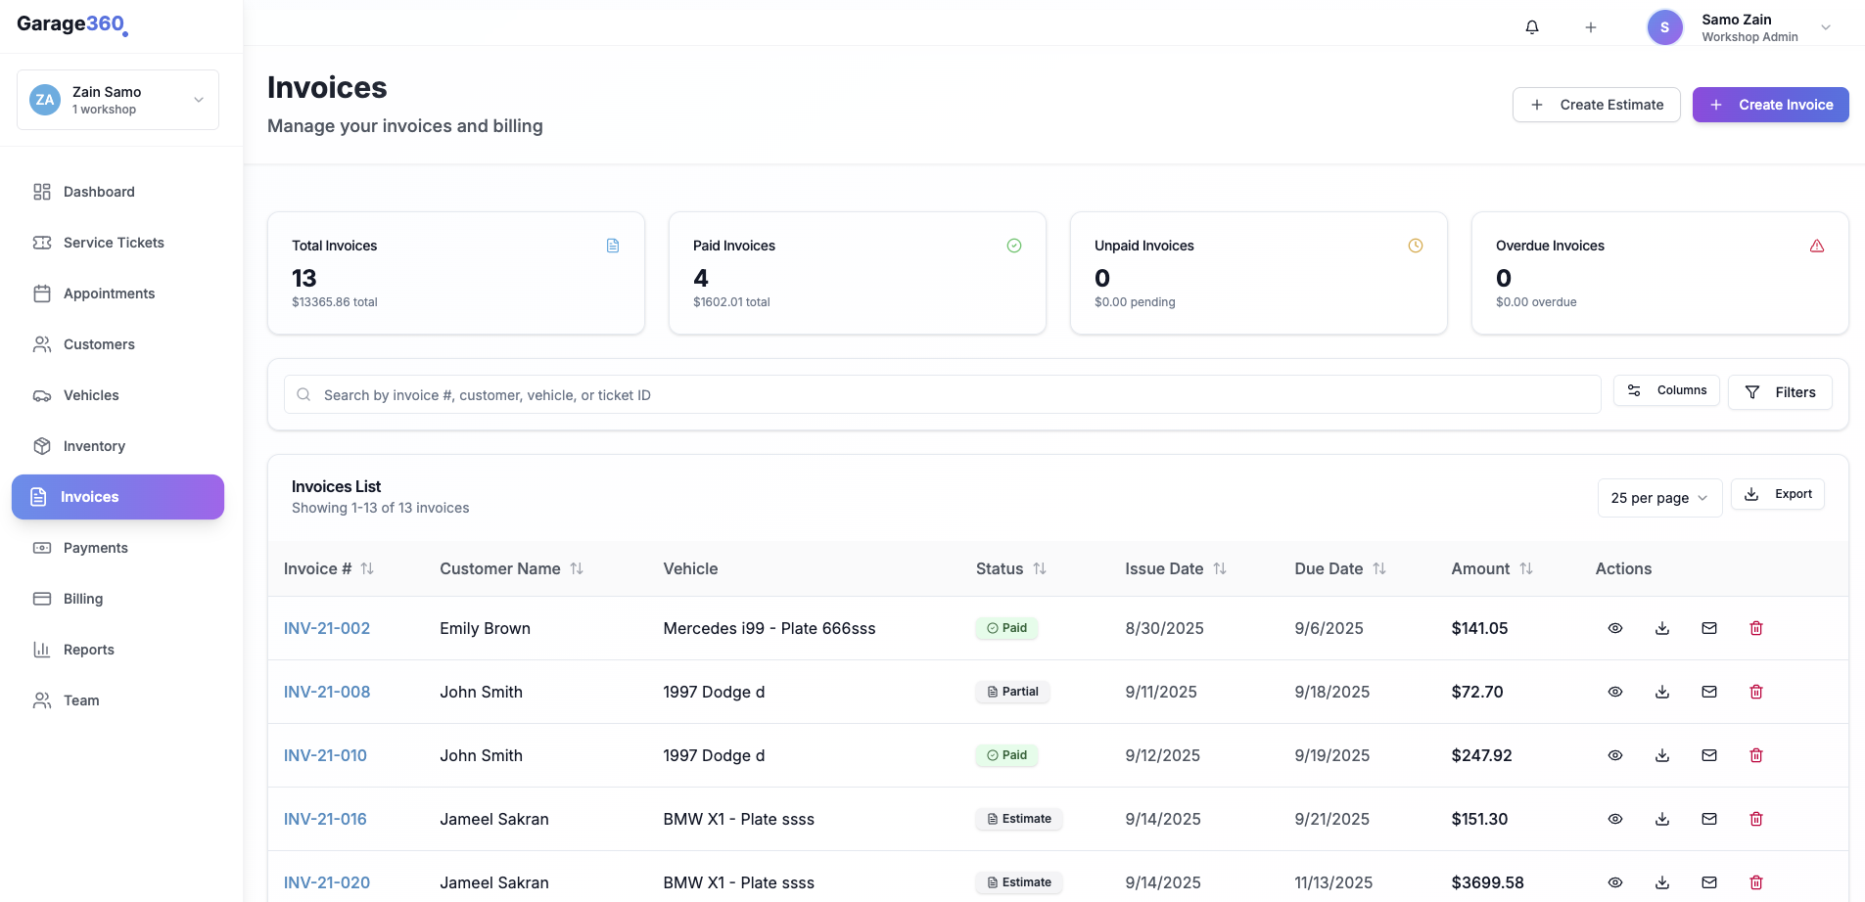The image size is (1865, 902).
Task: Open the 25 per page dropdown
Action: coord(1658,498)
